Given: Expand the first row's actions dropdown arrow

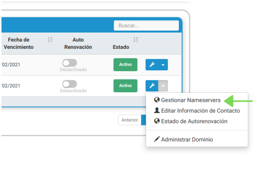Looking at the screenshot, I should coord(163,65).
